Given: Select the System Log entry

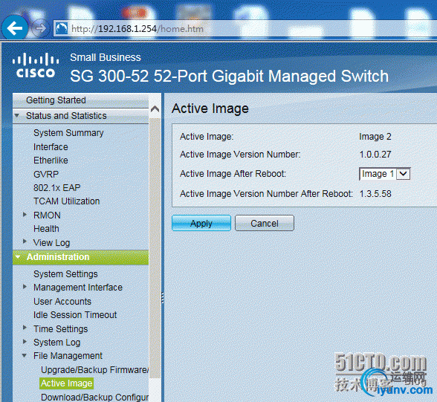Looking at the screenshot, I should pyautogui.click(x=56, y=342).
